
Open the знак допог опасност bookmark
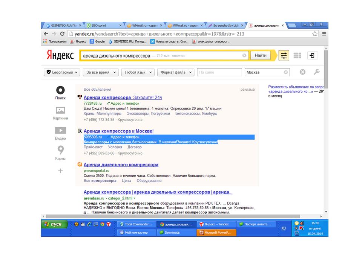(x=211, y=41)
